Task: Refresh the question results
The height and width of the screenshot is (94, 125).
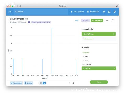Action: pyautogui.click(x=113, y=21)
